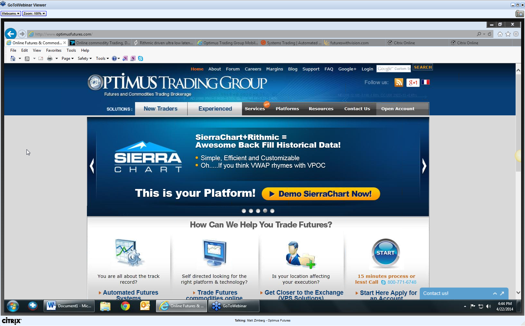This screenshot has height=326, width=525.
Task: Open the Platforms navigation link
Action: tap(287, 109)
